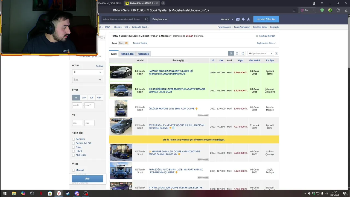Open the 2023 HEAD-UP listing thumbnail
Image resolution: width=350 pixels, height=197 pixels.
pos(121,126)
